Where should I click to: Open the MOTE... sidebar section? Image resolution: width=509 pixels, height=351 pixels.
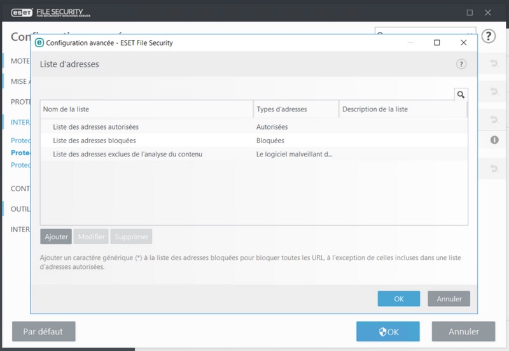[20, 61]
